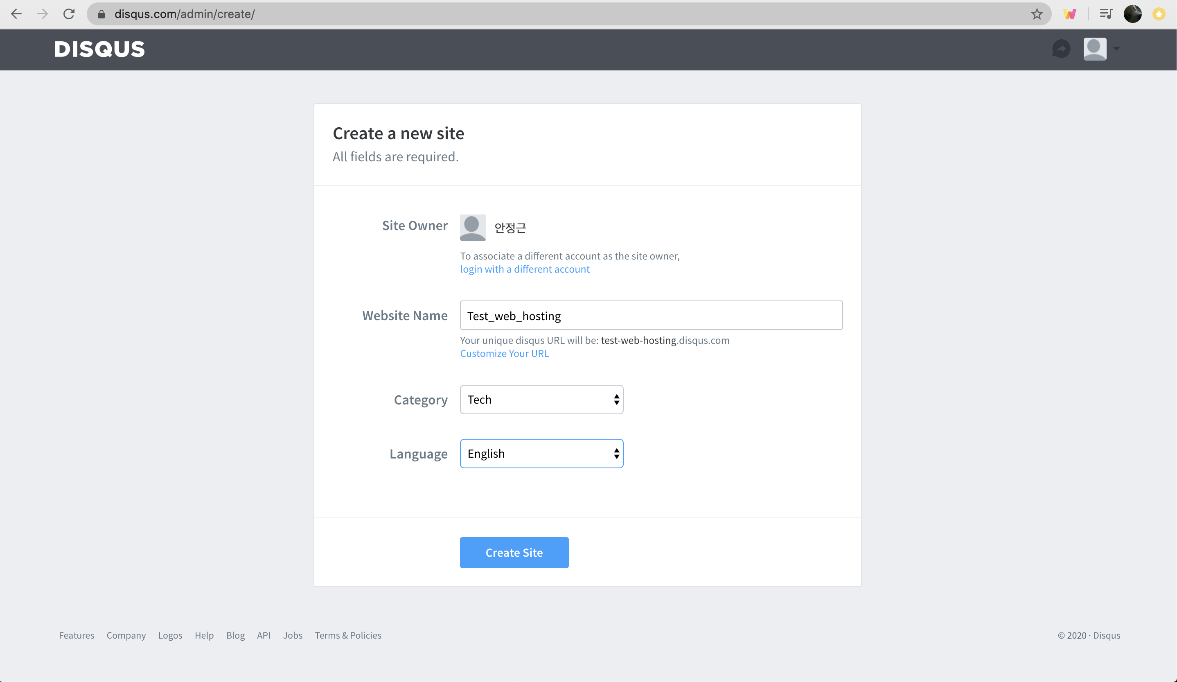Open the Category dropdown showing Tech

pos(541,400)
